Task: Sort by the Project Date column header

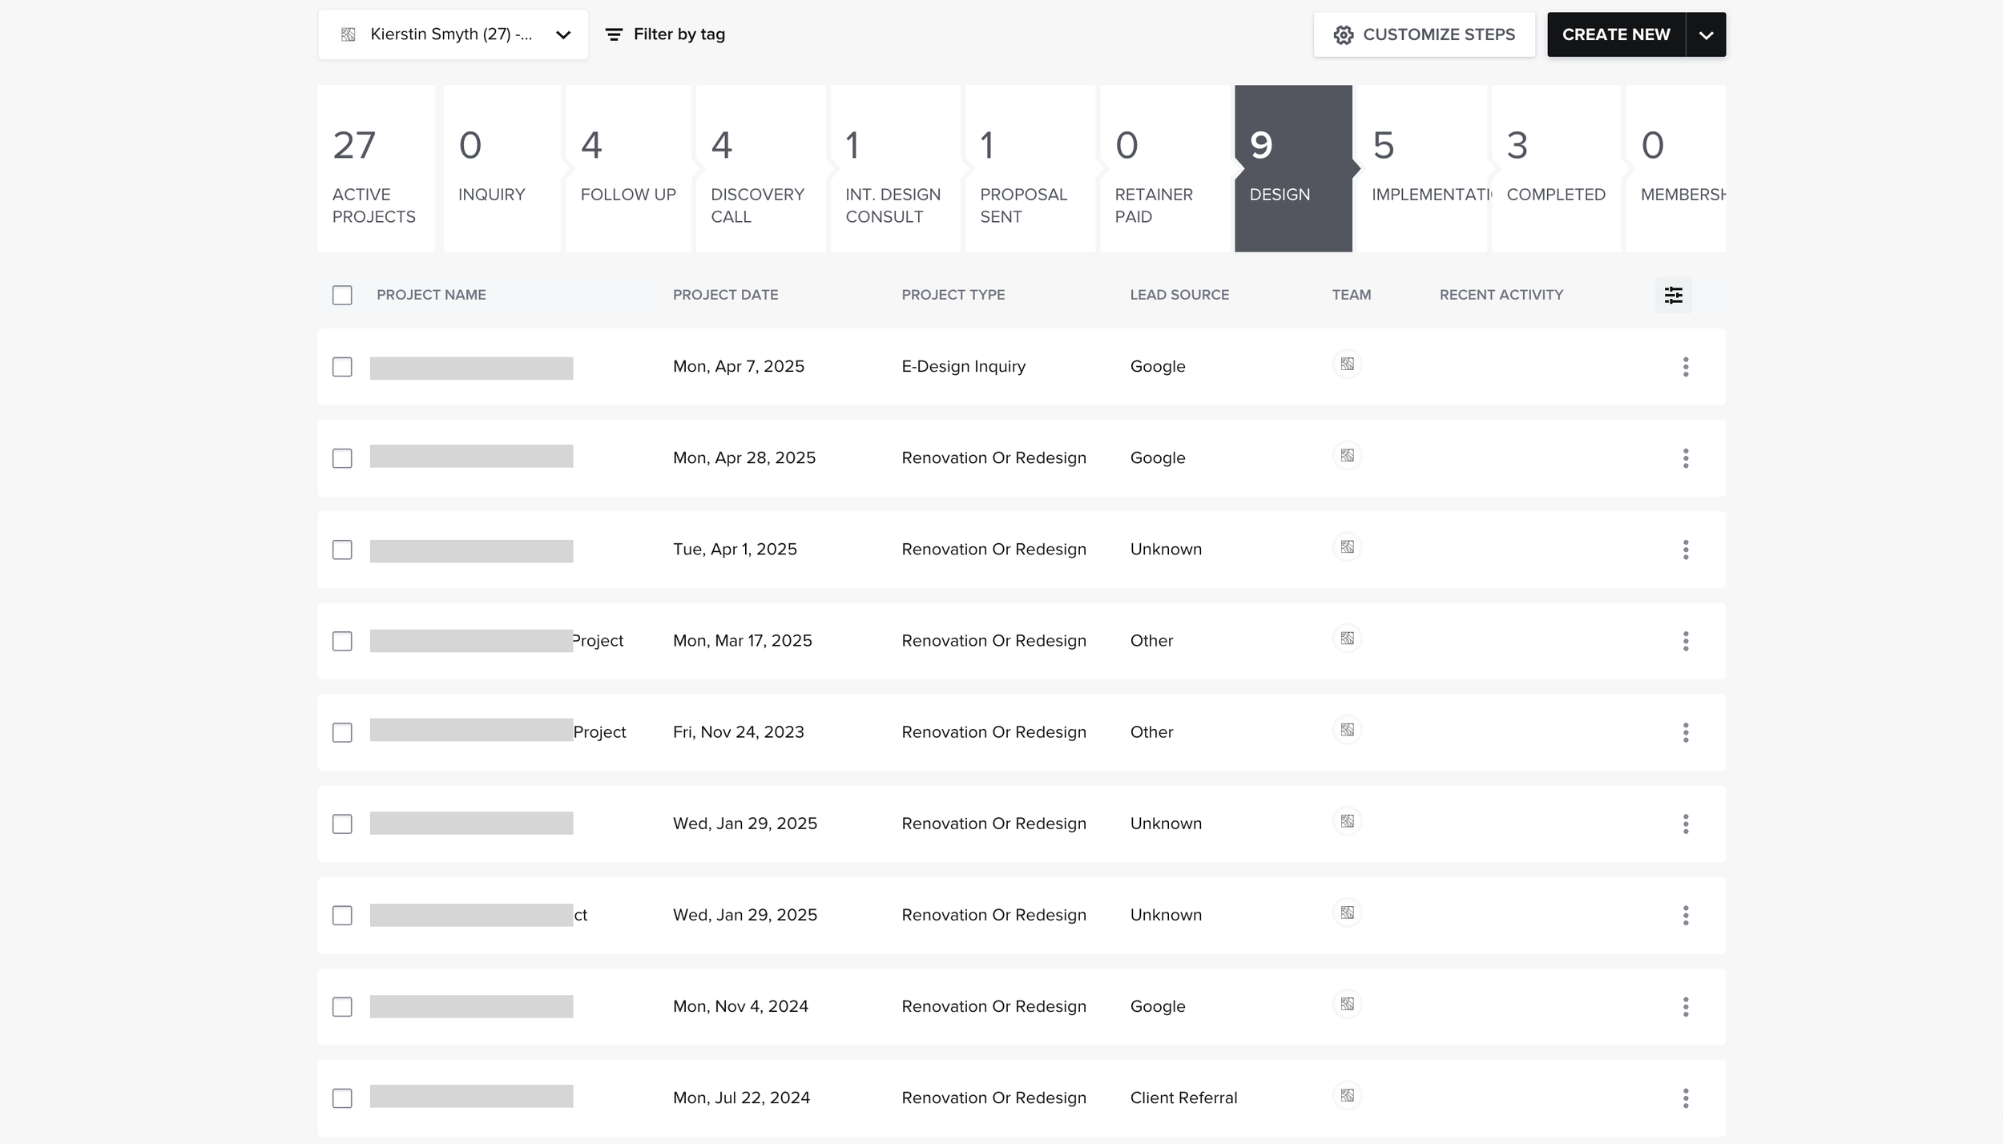Action: pos(725,295)
